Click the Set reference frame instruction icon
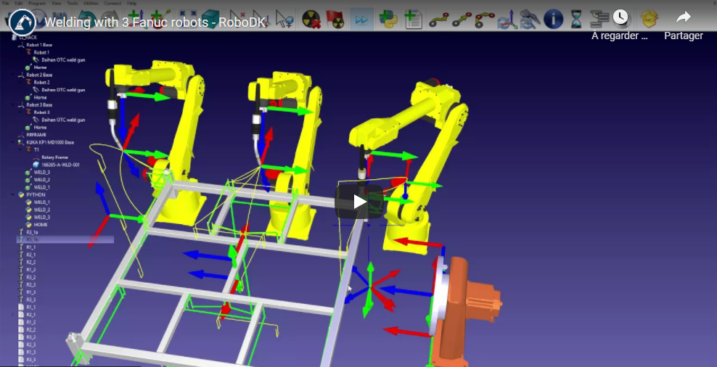This screenshot has height=367, width=717. click(x=507, y=19)
